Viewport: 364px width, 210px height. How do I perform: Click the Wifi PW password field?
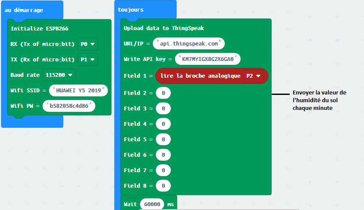click(x=69, y=106)
